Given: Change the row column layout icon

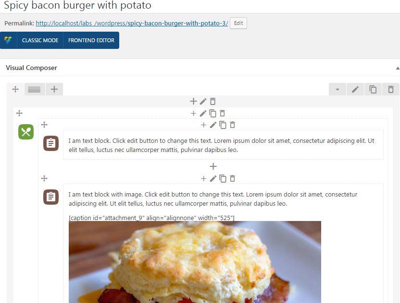Looking at the screenshot, I should (x=35, y=89).
